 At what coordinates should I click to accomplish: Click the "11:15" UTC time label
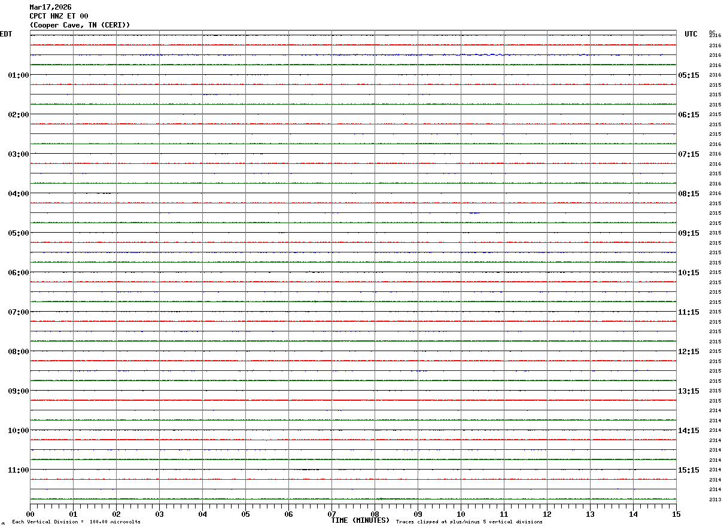pyautogui.click(x=689, y=312)
